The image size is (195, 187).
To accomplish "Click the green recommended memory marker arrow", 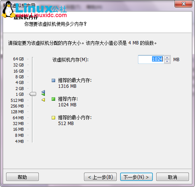I will click(x=43, y=94).
